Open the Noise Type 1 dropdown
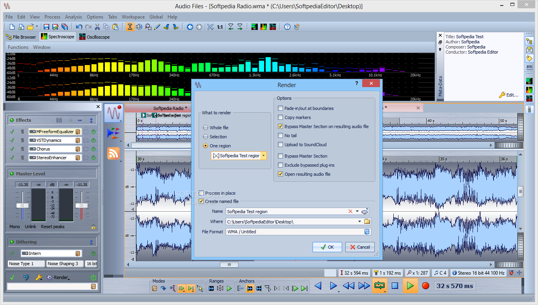 tap(26, 264)
